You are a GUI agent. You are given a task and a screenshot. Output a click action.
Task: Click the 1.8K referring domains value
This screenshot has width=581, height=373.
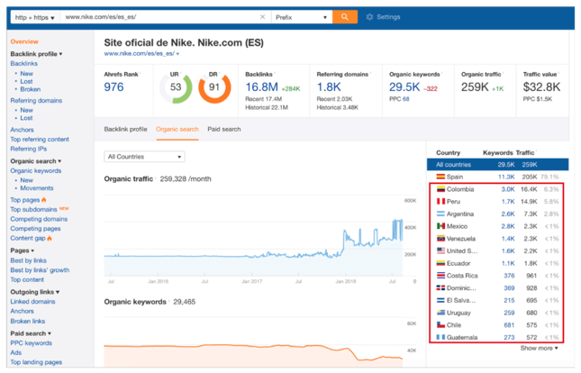329,87
